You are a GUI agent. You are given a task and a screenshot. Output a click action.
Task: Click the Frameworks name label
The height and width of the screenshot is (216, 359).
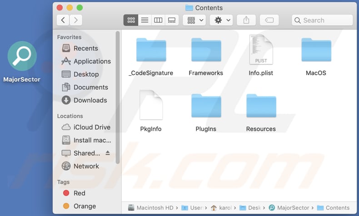point(206,73)
